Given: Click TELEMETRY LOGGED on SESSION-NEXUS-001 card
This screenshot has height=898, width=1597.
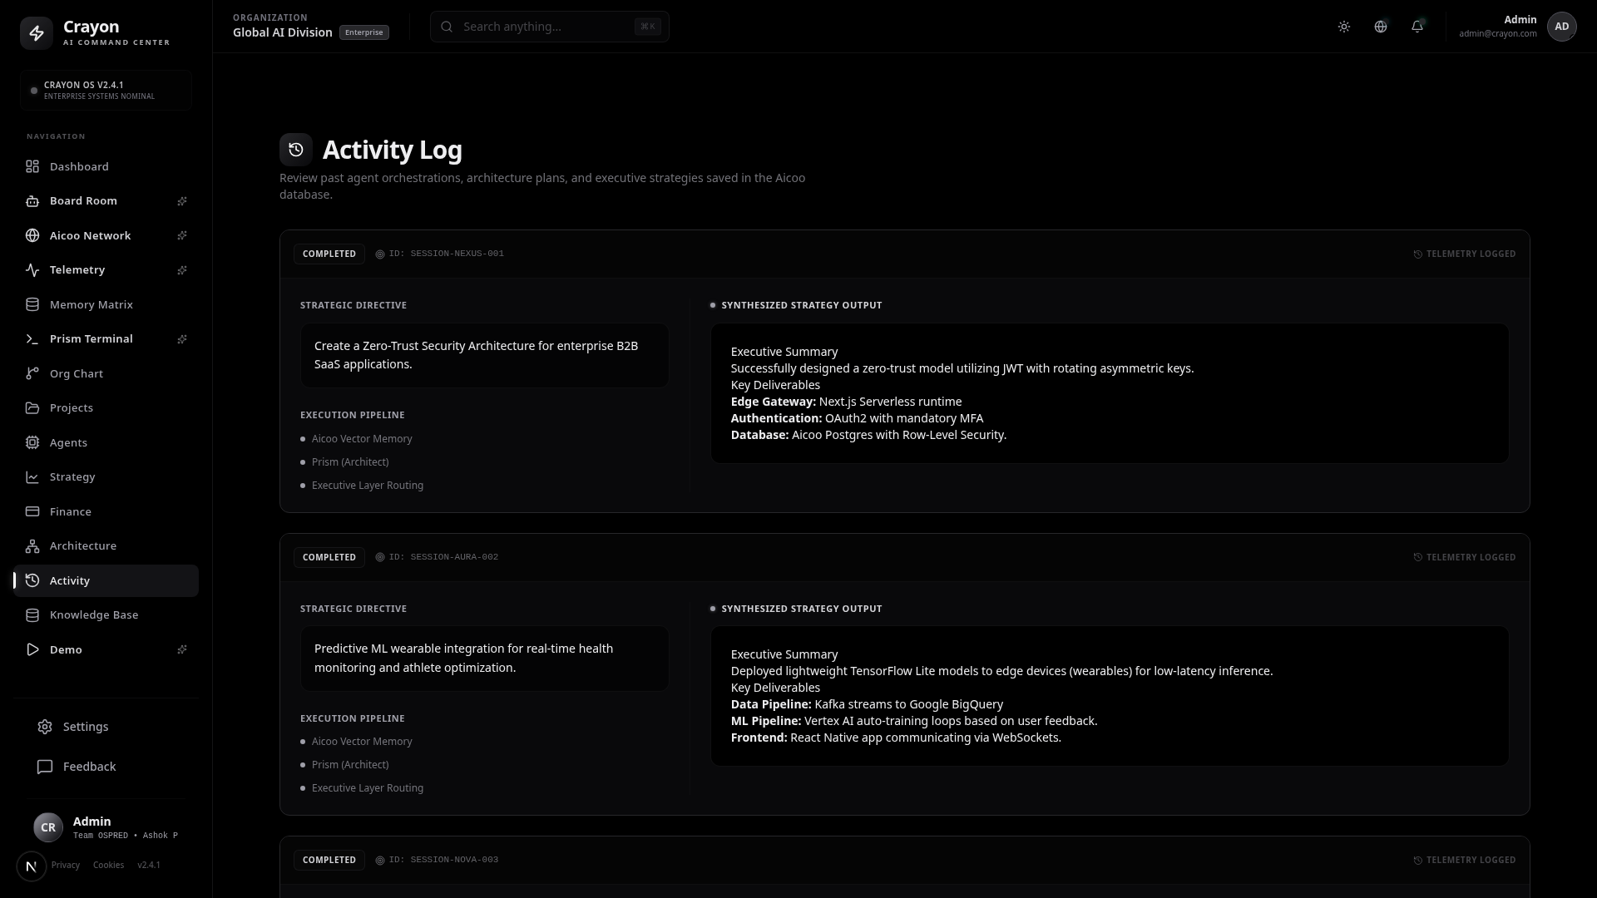Looking at the screenshot, I should click(x=1465, y=254).
